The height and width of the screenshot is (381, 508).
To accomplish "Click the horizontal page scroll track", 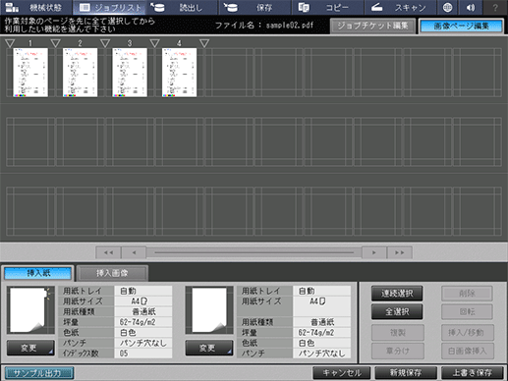I will pyautogui.click(x=254, y=252).
